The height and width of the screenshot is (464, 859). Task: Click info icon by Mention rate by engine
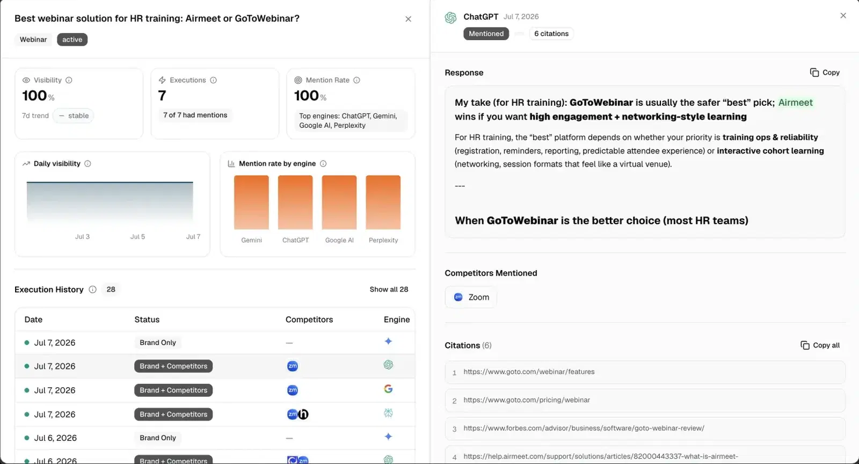(323, 164)
